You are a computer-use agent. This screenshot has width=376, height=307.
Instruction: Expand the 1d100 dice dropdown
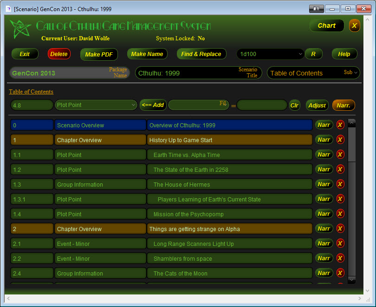(x=300, y=54)
